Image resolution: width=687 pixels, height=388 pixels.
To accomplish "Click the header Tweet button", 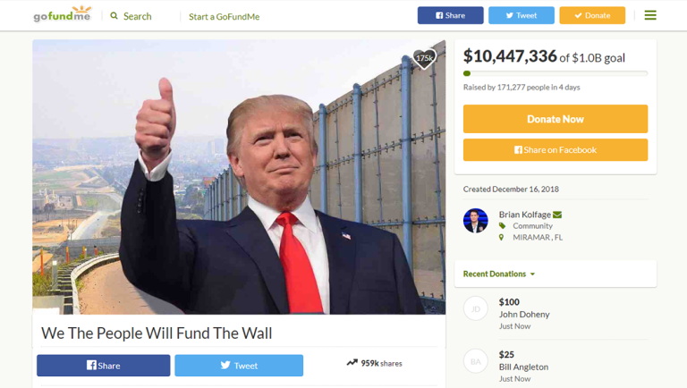I will click(x=521, y=15).
